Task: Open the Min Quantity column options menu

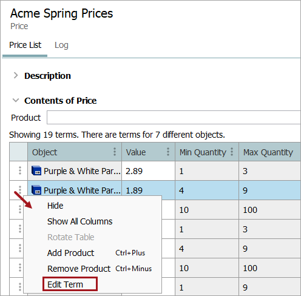Action: (232, 152)
